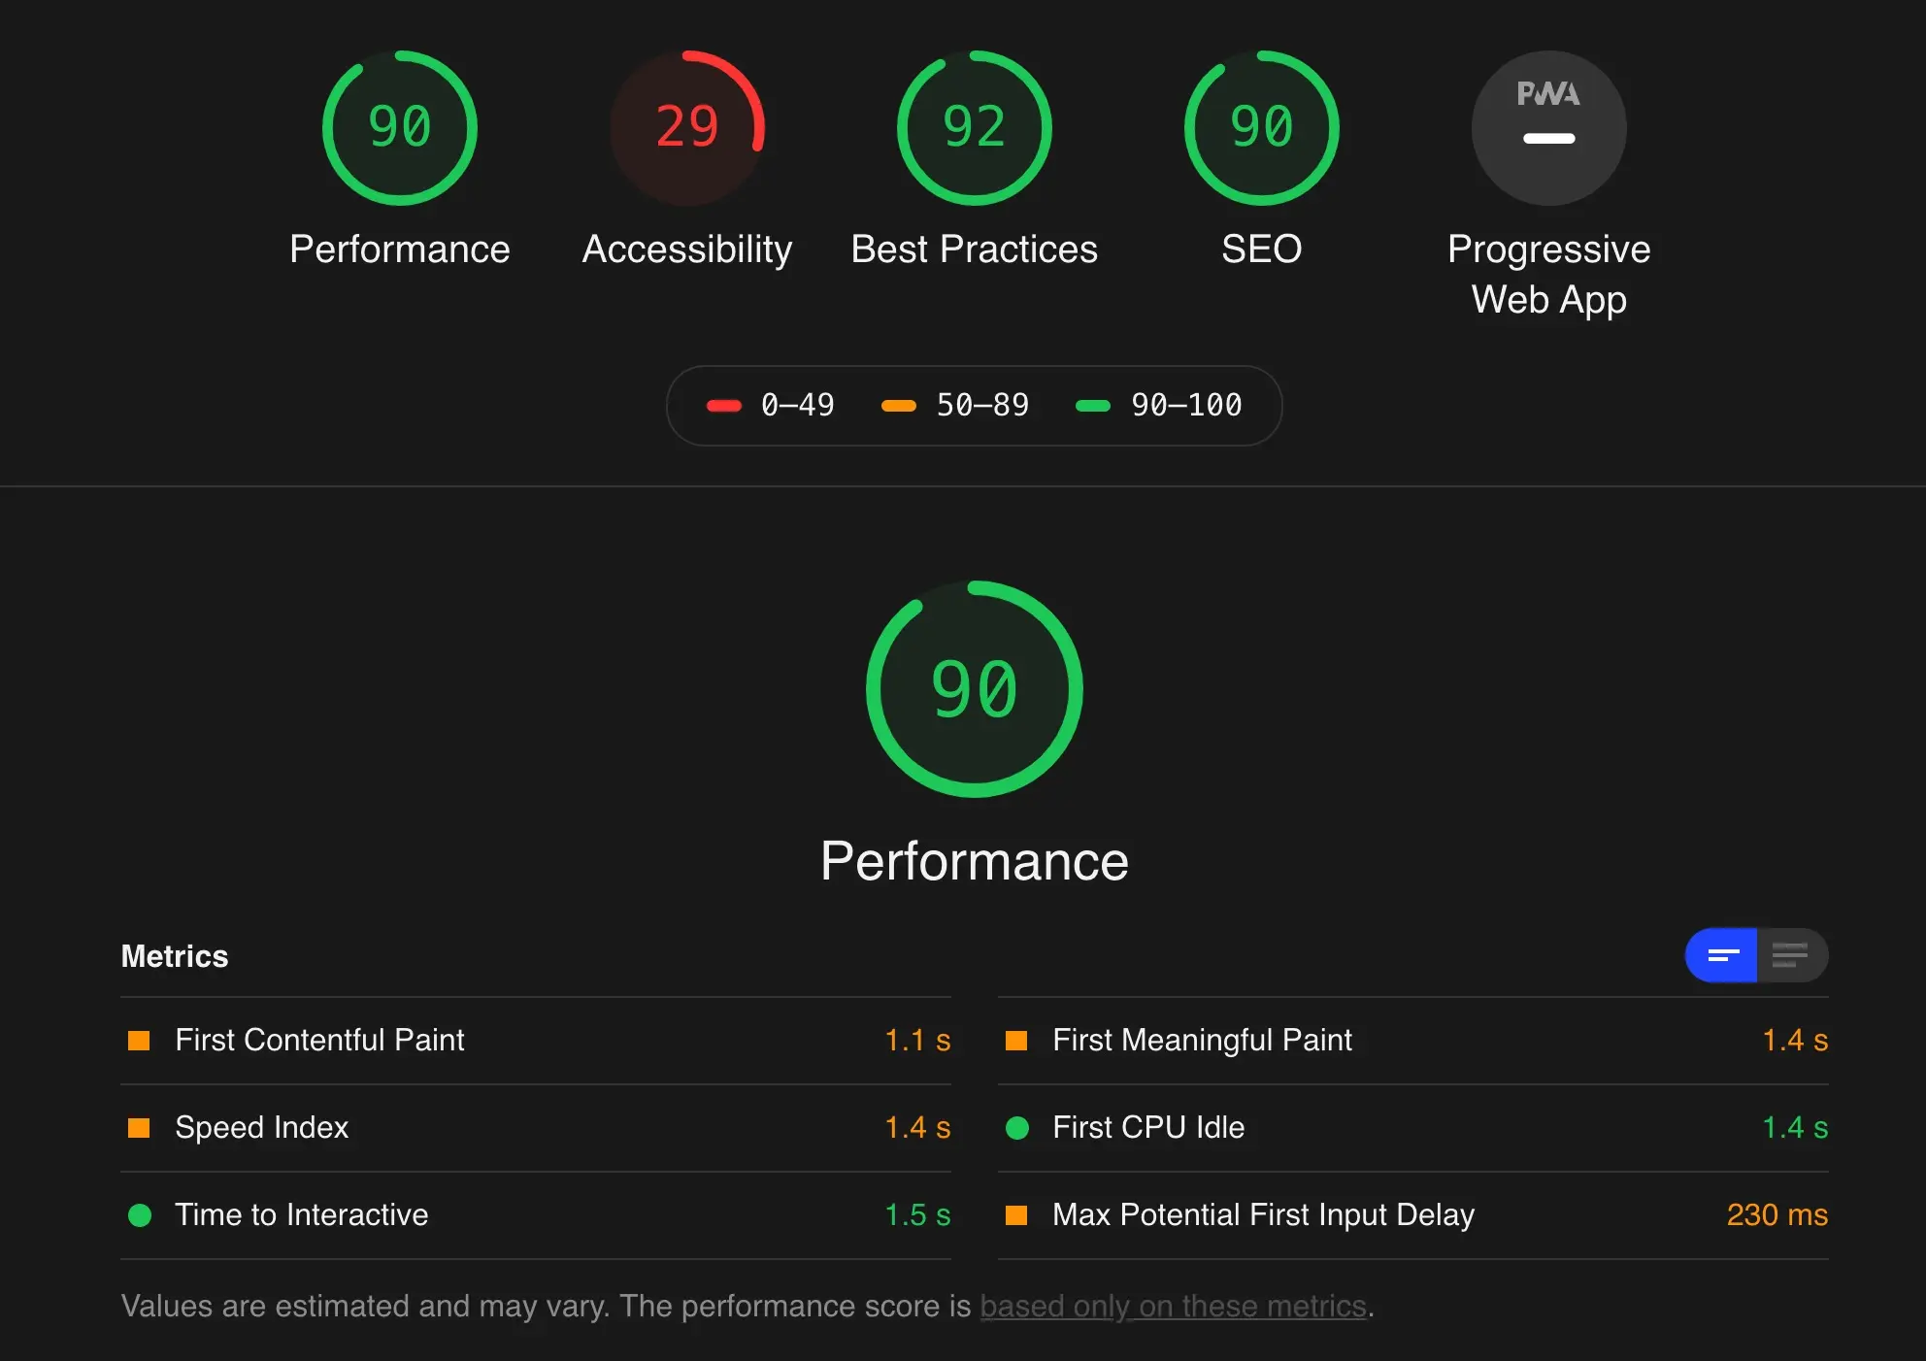This screenshot has width=1926, height=1361.
Task: Click the red 0–49 legend swatch
Action: point(724,406)
